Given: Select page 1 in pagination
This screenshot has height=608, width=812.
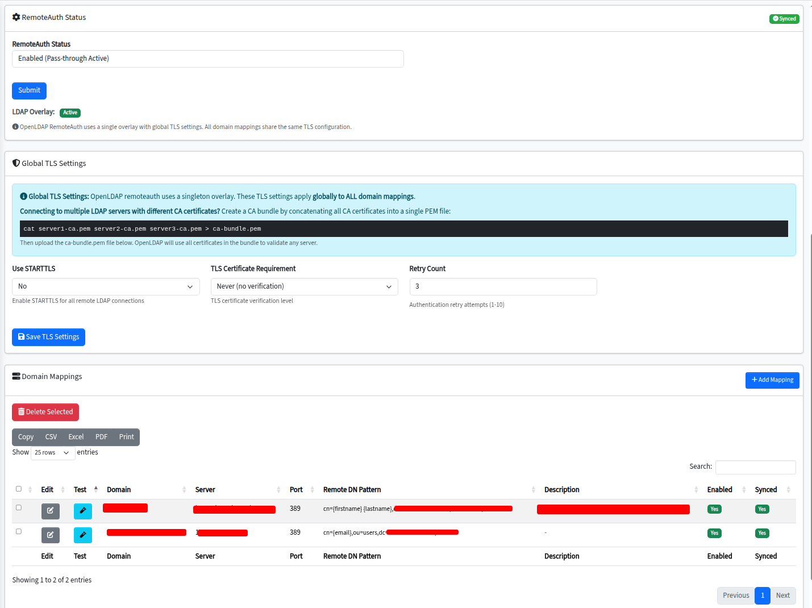Looking at the screenshot, I should click(x=763, y=595).
